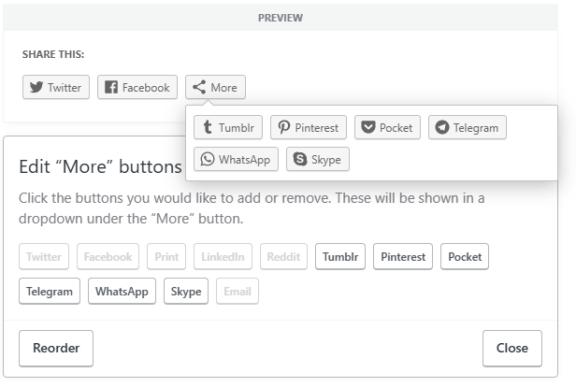Click Skype icon in the dropdown

pyautogui.click(x=300, y=160)
